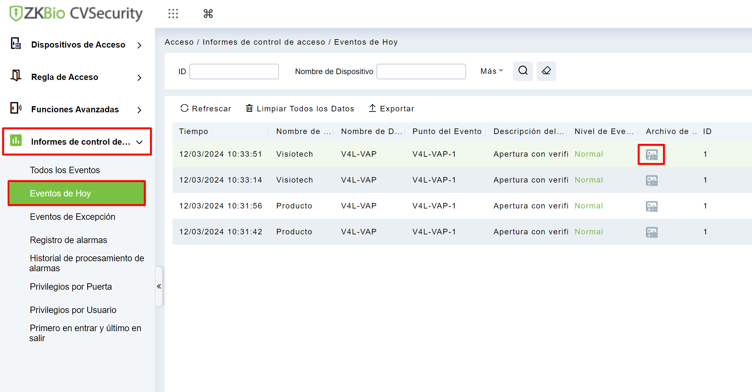Click Apertura con verifi in 10:31:56 row
Viewport: 752px width, 392px height.
point(531,206)
